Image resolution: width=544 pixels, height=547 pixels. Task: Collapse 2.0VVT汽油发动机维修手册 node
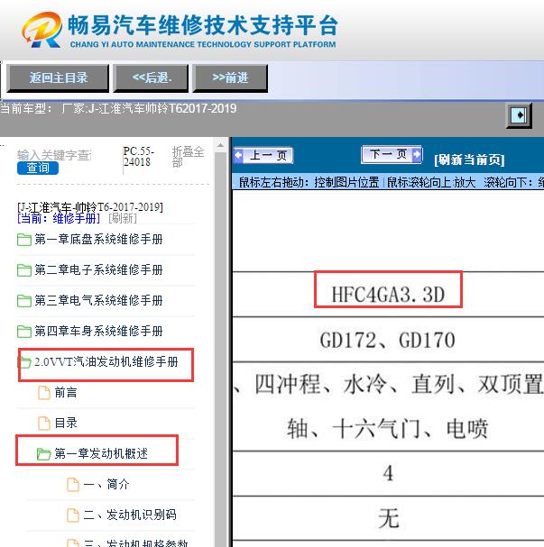tap(106, 362)
